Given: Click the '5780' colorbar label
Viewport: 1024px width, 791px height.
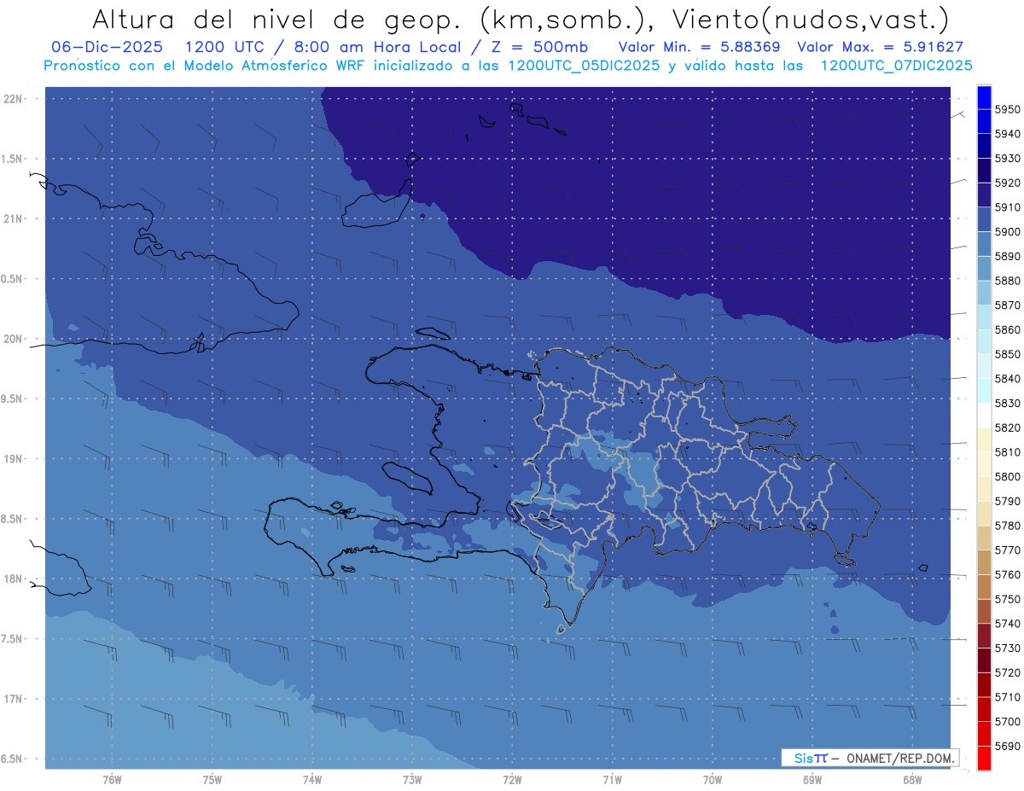Looking at the screenshot, I should (1007, 526).
